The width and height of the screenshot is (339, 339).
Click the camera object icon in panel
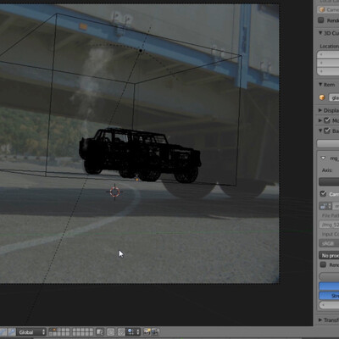321,9
